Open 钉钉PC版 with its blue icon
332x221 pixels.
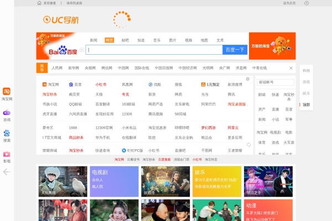click(x=133, y=150)
